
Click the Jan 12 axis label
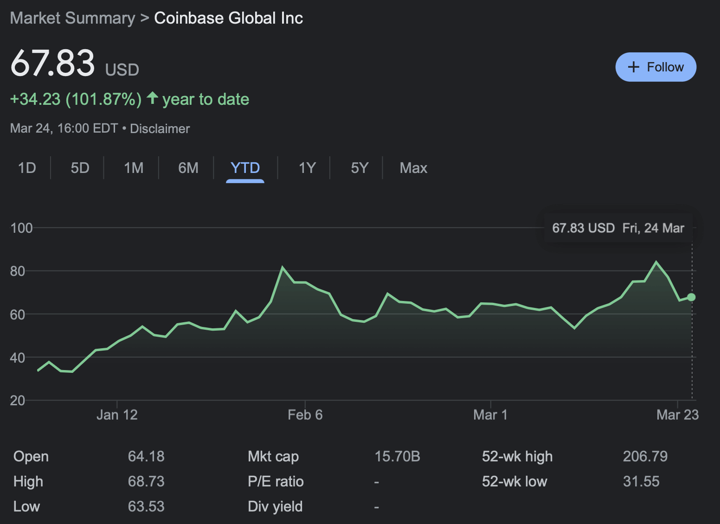coord(117,415)
